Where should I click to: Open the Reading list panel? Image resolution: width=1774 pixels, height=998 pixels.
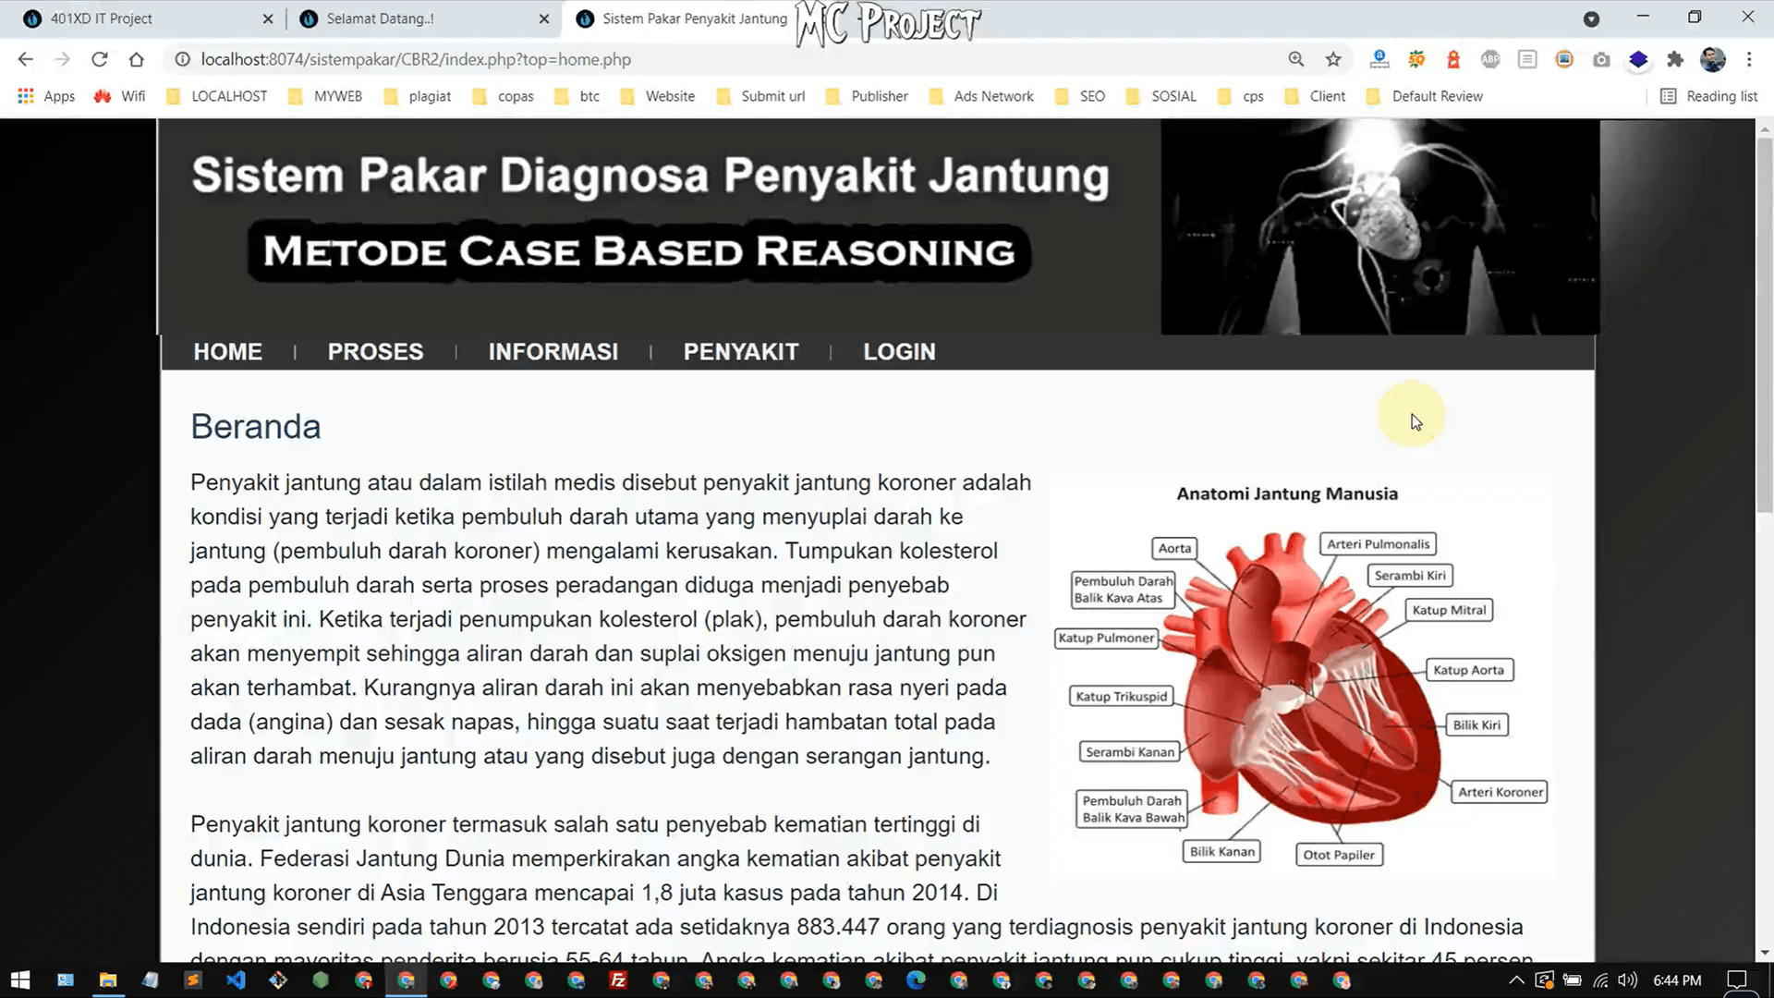point(1709,96)
